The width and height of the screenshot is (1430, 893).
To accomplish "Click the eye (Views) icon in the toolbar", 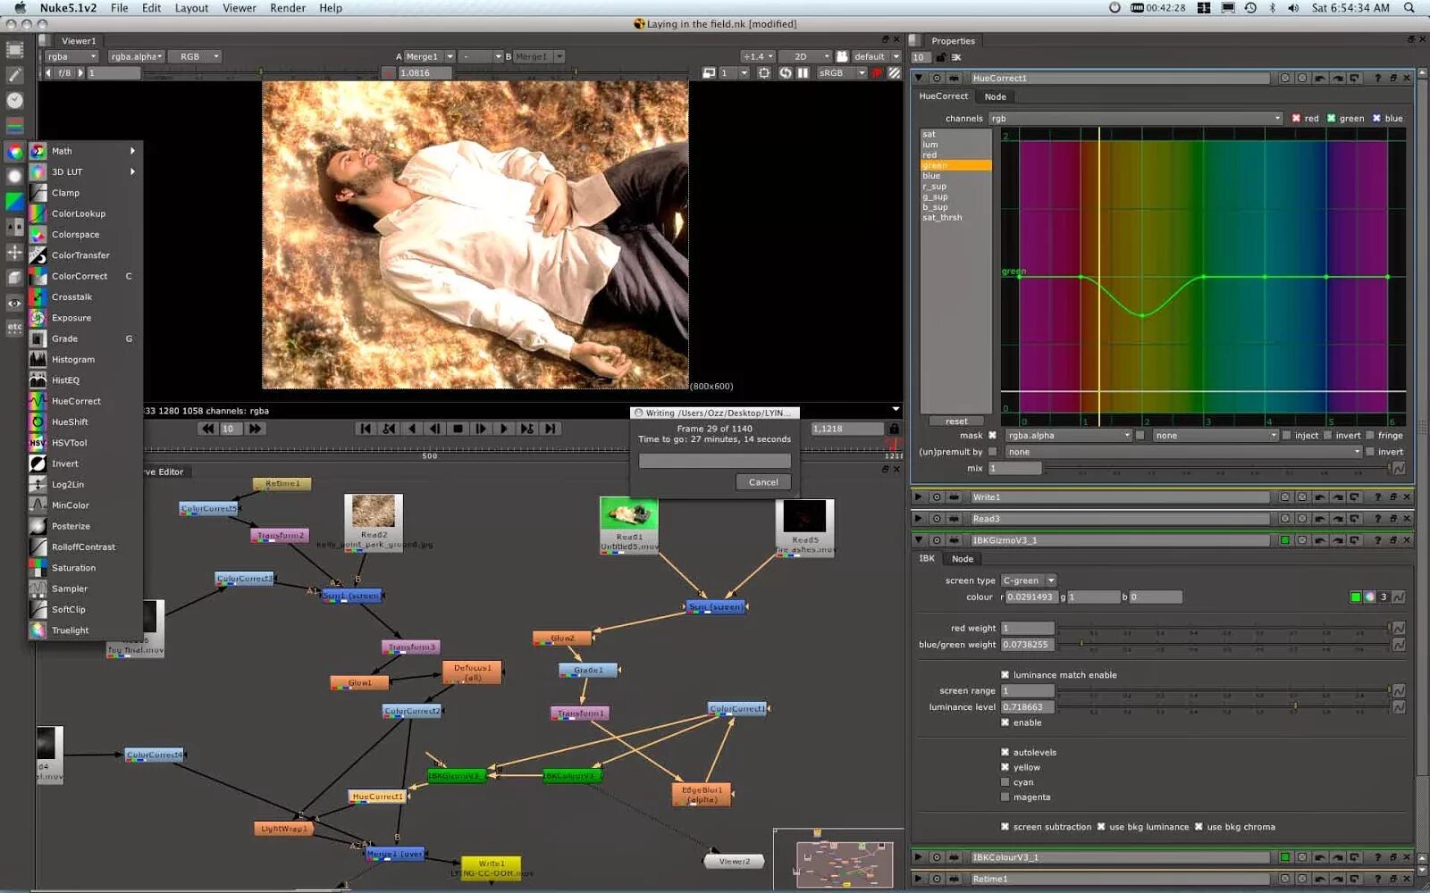I will coord(14,303).
